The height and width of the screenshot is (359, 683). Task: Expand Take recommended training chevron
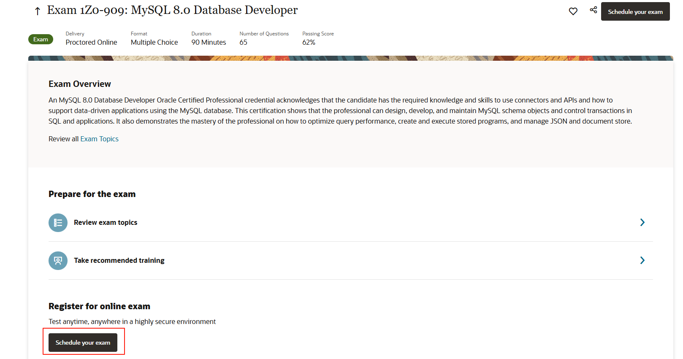pyautogui.click(x=642, y=260)
